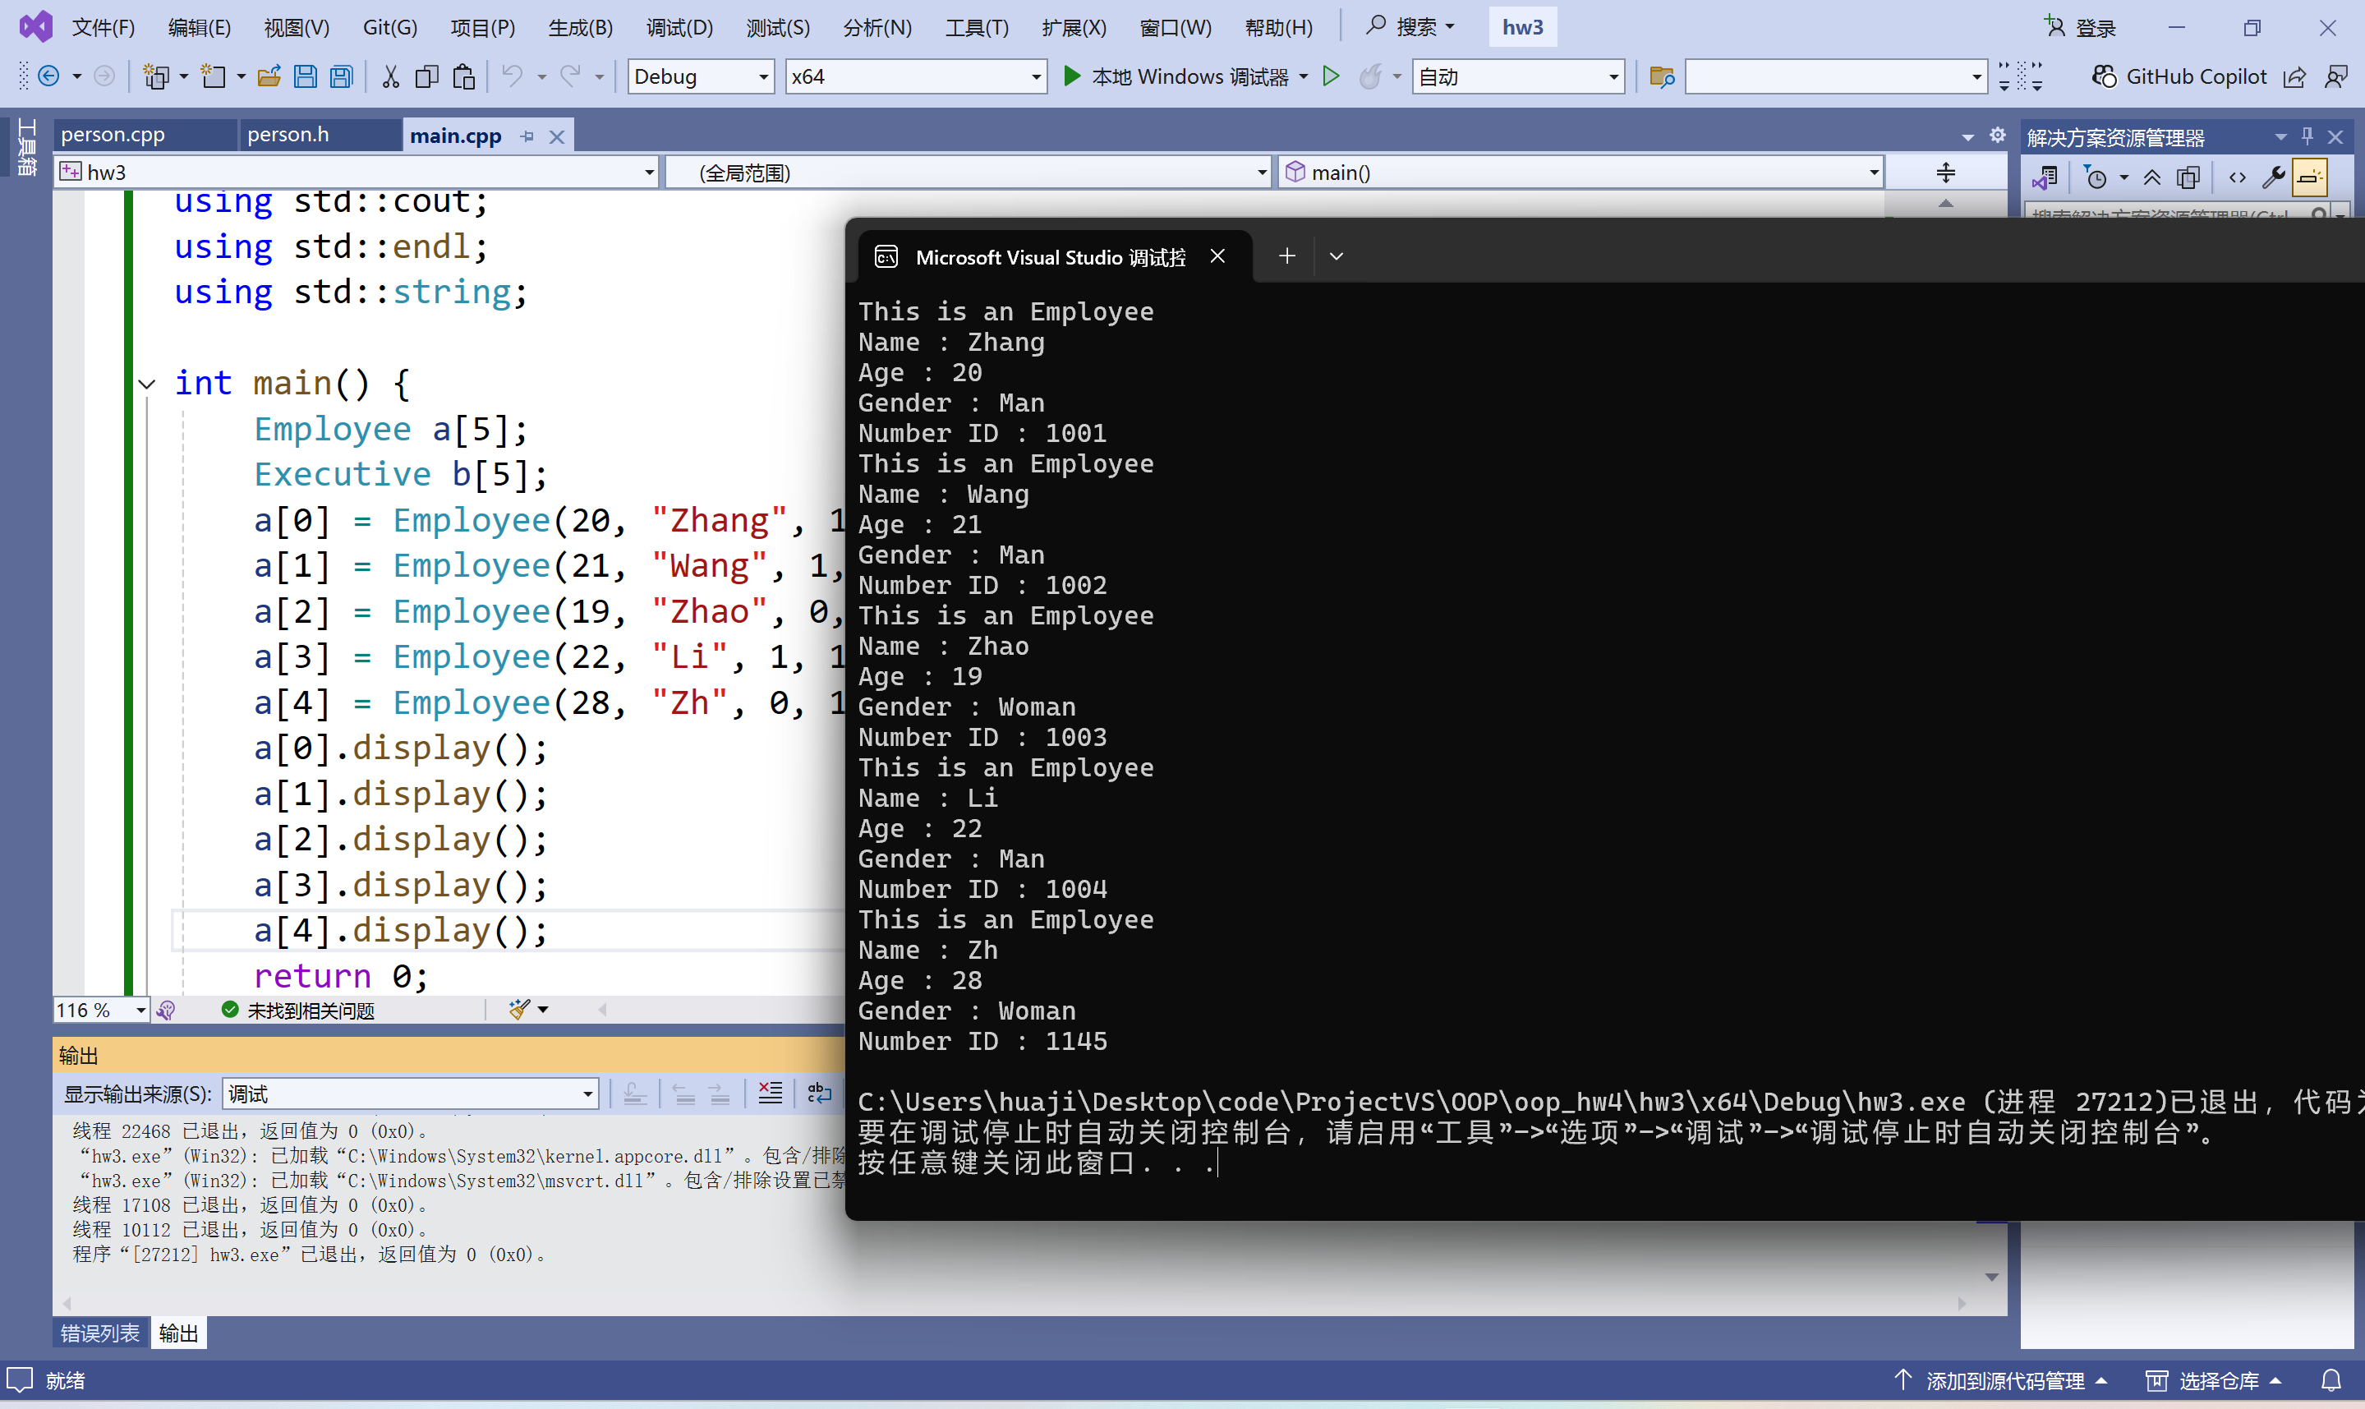This screenshot has height=1409, width=2365.
Task: Click the Cut scissors icon
Action: pyautogui.click(x=390, y=77)
